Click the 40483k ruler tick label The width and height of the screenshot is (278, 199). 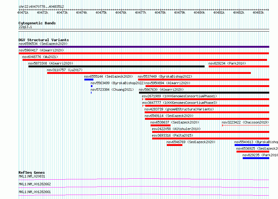point(258,12)
